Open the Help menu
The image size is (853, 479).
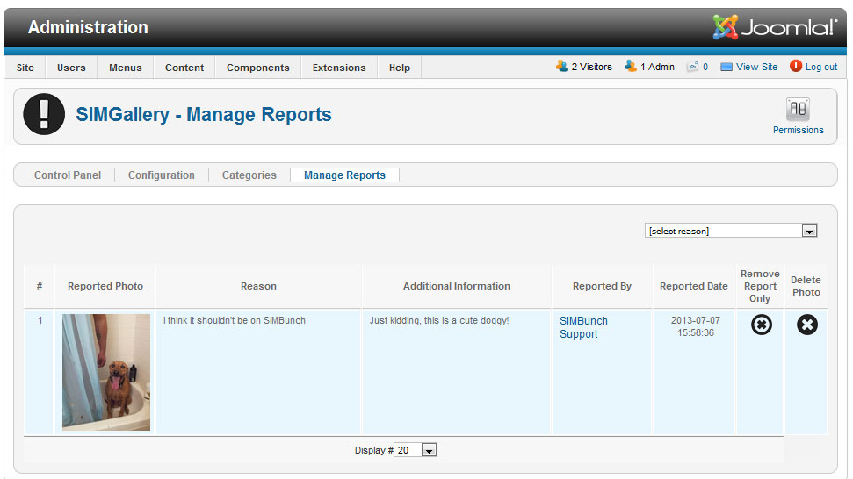coord(400,68)
